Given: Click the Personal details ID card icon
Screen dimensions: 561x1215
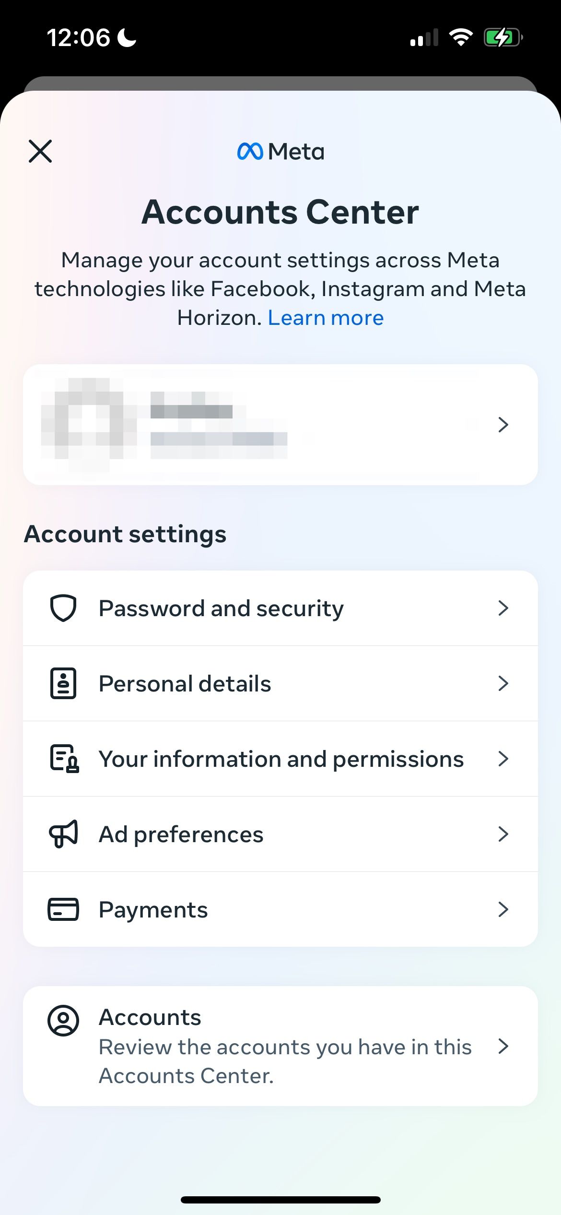Looking at the screenshot, I should [x=63, y=683].
